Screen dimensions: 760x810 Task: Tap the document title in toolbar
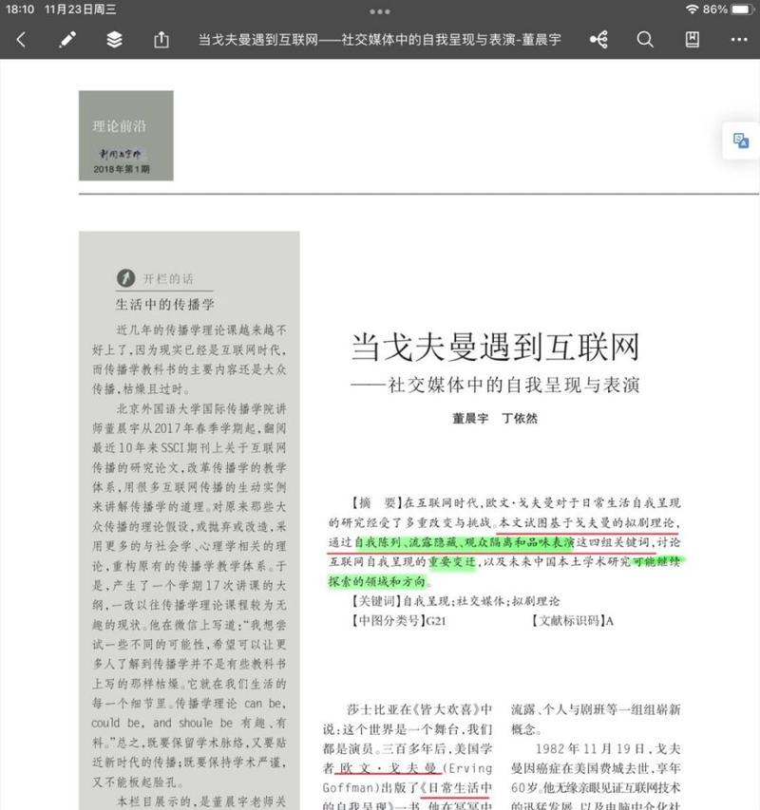380,40
